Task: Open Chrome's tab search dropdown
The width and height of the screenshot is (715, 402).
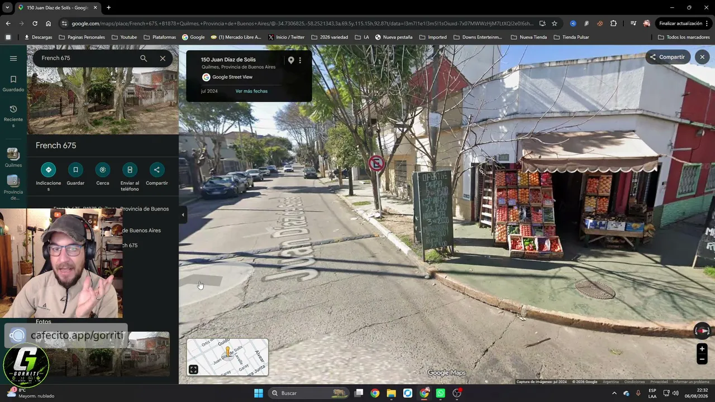Action: [x=7, y=8]
